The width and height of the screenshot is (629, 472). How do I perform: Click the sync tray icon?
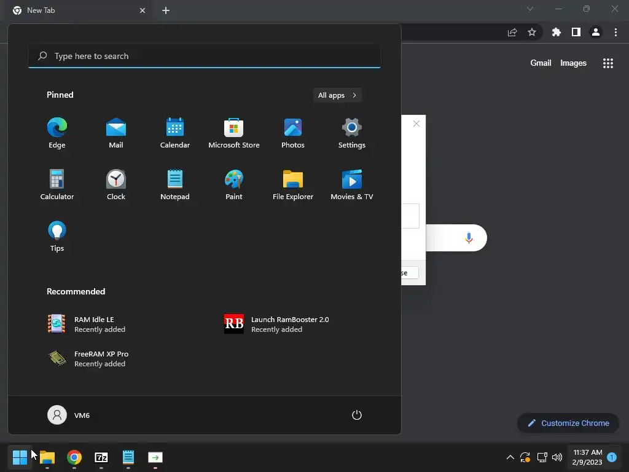[525, 457]
